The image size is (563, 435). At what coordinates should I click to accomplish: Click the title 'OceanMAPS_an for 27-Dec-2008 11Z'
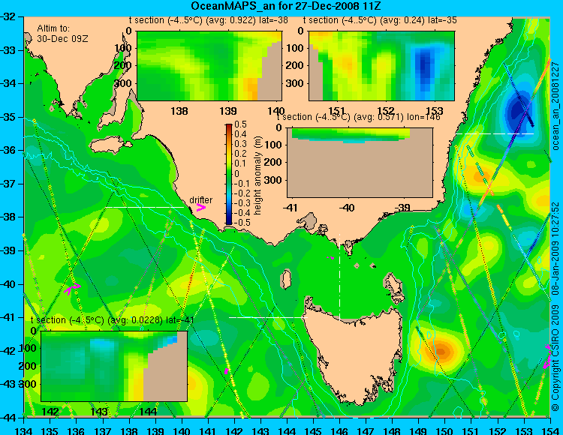click(x=285, y=6)
